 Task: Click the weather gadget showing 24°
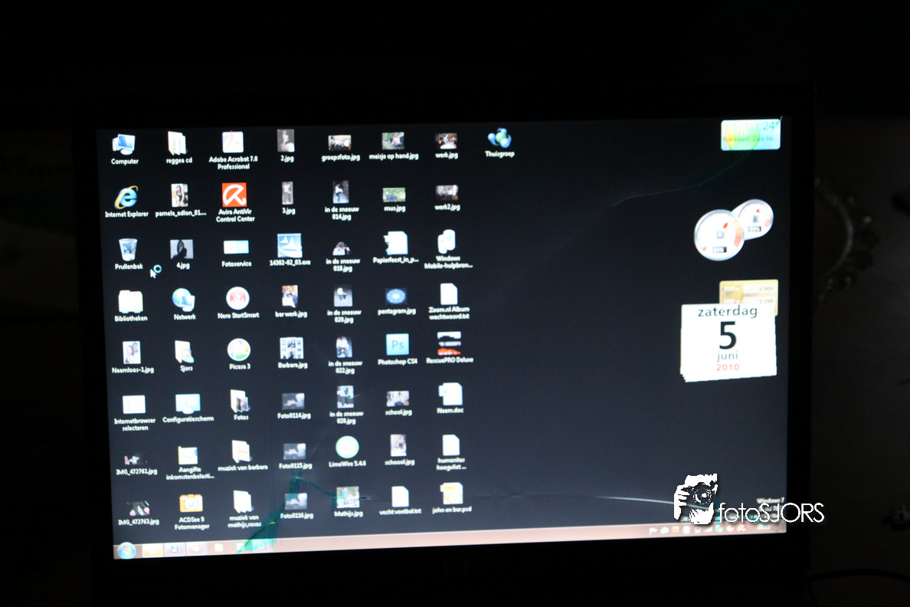click(750, 134)
